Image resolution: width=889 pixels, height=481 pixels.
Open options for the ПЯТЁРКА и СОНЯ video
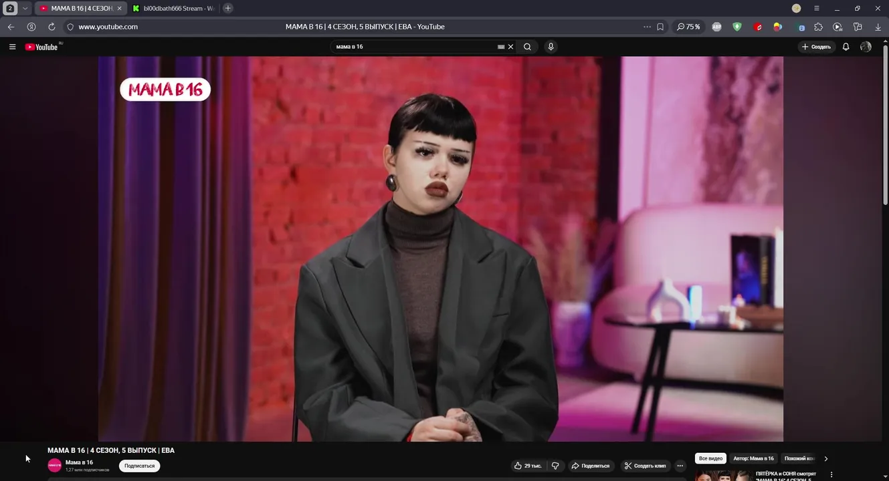(831, 474)
